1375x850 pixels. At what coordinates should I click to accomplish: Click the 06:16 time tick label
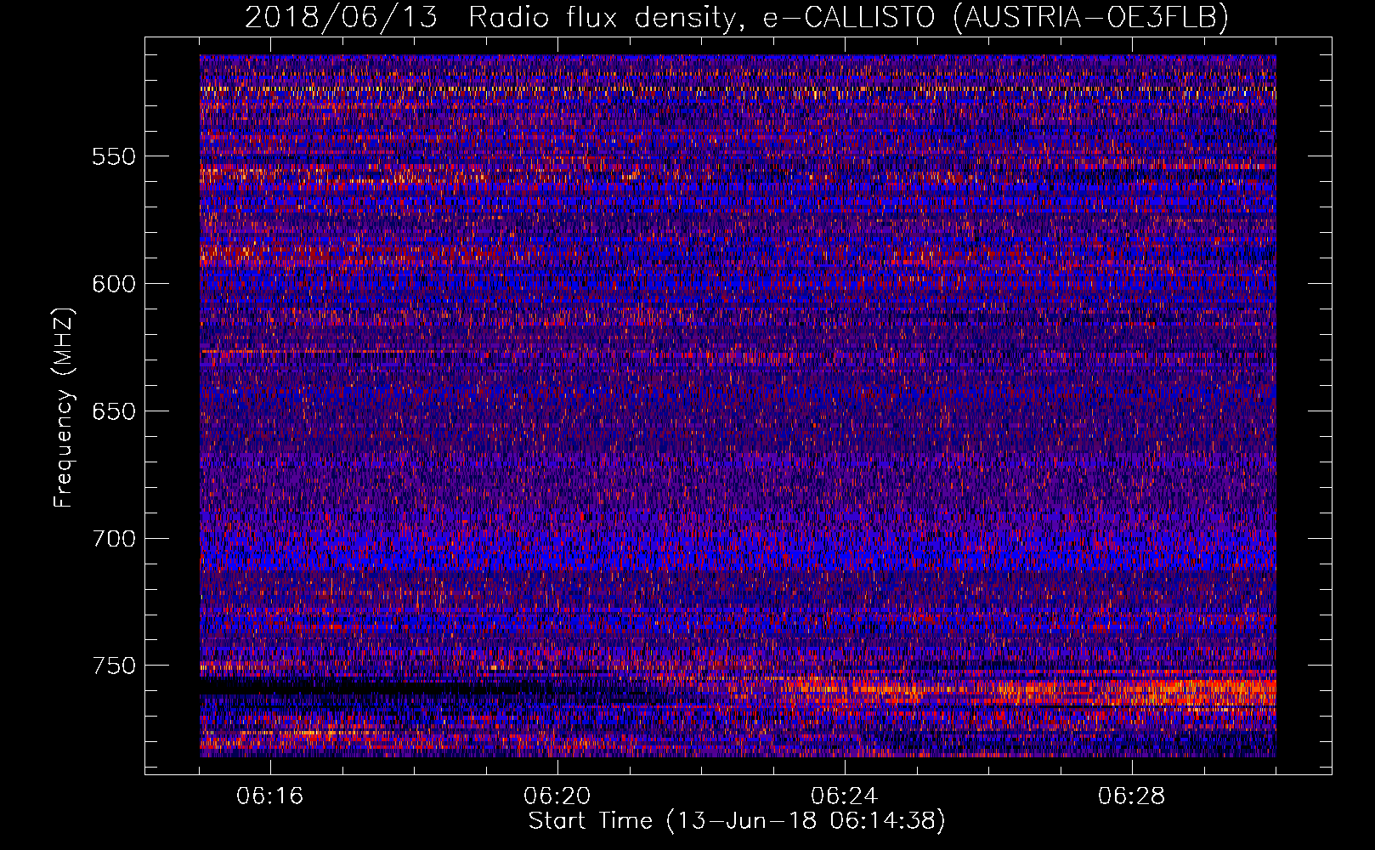270,796
